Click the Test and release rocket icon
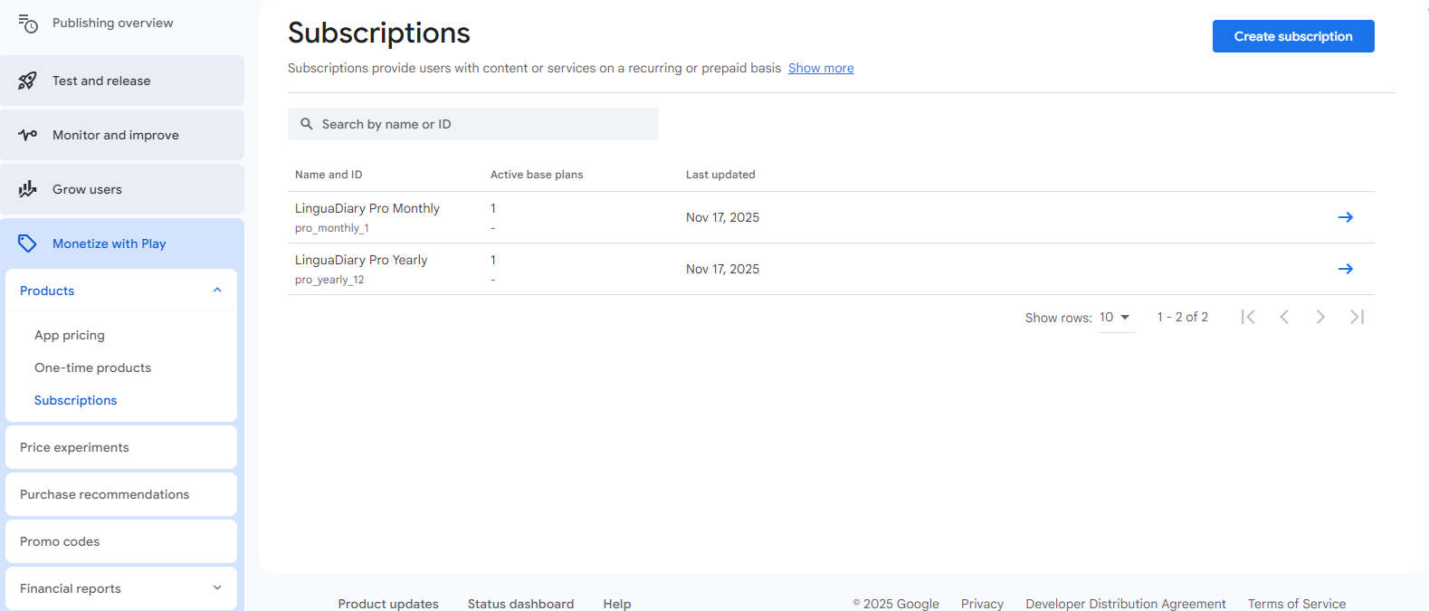 point(28,81)
